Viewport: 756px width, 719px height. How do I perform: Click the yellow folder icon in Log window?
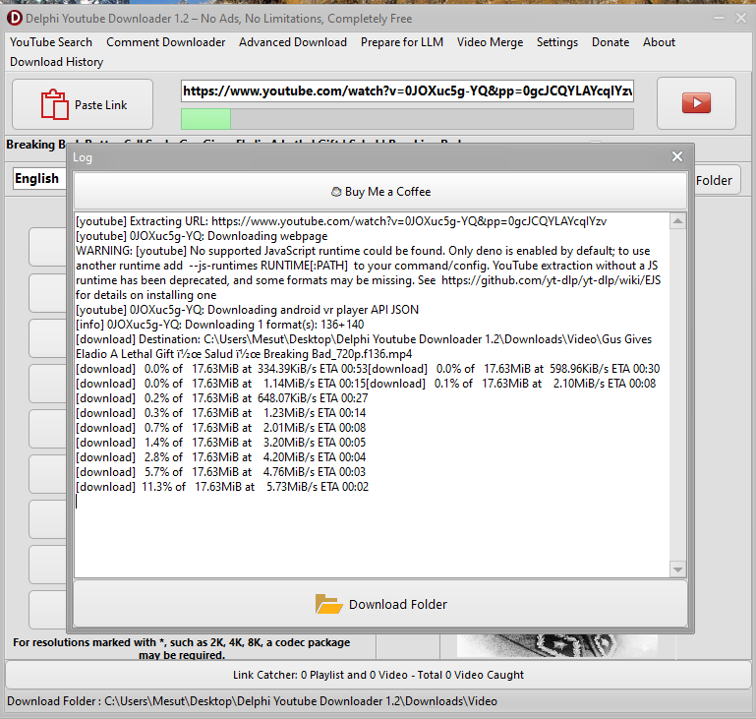click(x=328, y=604)
